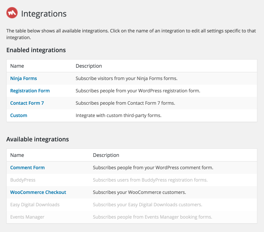Click the greyed-out Easy Digital Downloads name
This screenshot has height=232, width=264.
[x=35, y=204]
